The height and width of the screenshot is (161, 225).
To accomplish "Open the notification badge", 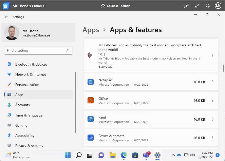I will tap(217, 155).
